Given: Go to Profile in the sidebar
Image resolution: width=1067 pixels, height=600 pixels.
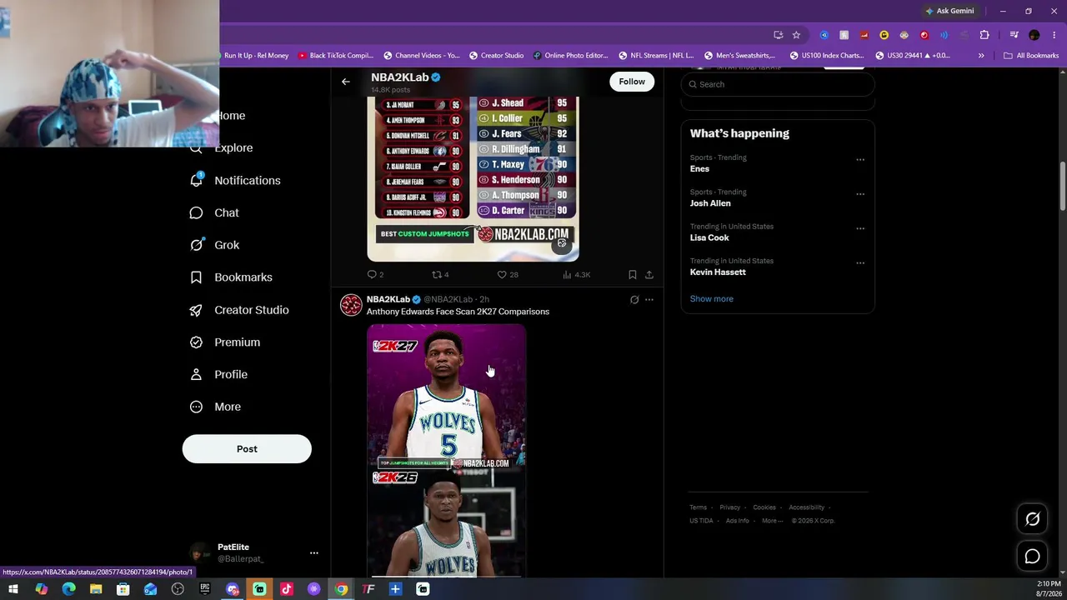Looking at the screenshot, I should pyautogui.click(x=218, y=374).
